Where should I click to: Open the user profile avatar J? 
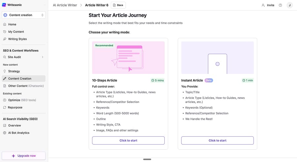[289, 5]
